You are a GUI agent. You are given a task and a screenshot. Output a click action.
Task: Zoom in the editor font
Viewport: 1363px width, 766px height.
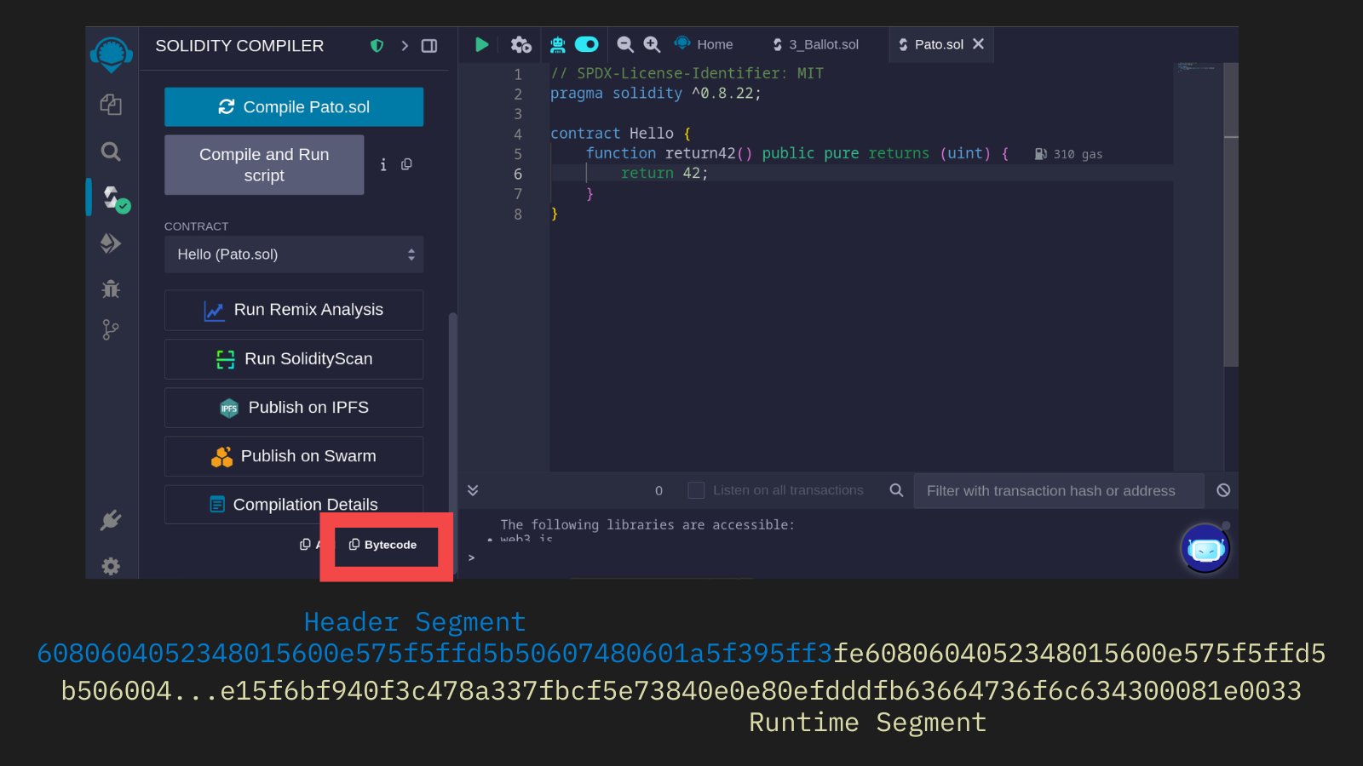pyautogui.click(x=652, y=44)
